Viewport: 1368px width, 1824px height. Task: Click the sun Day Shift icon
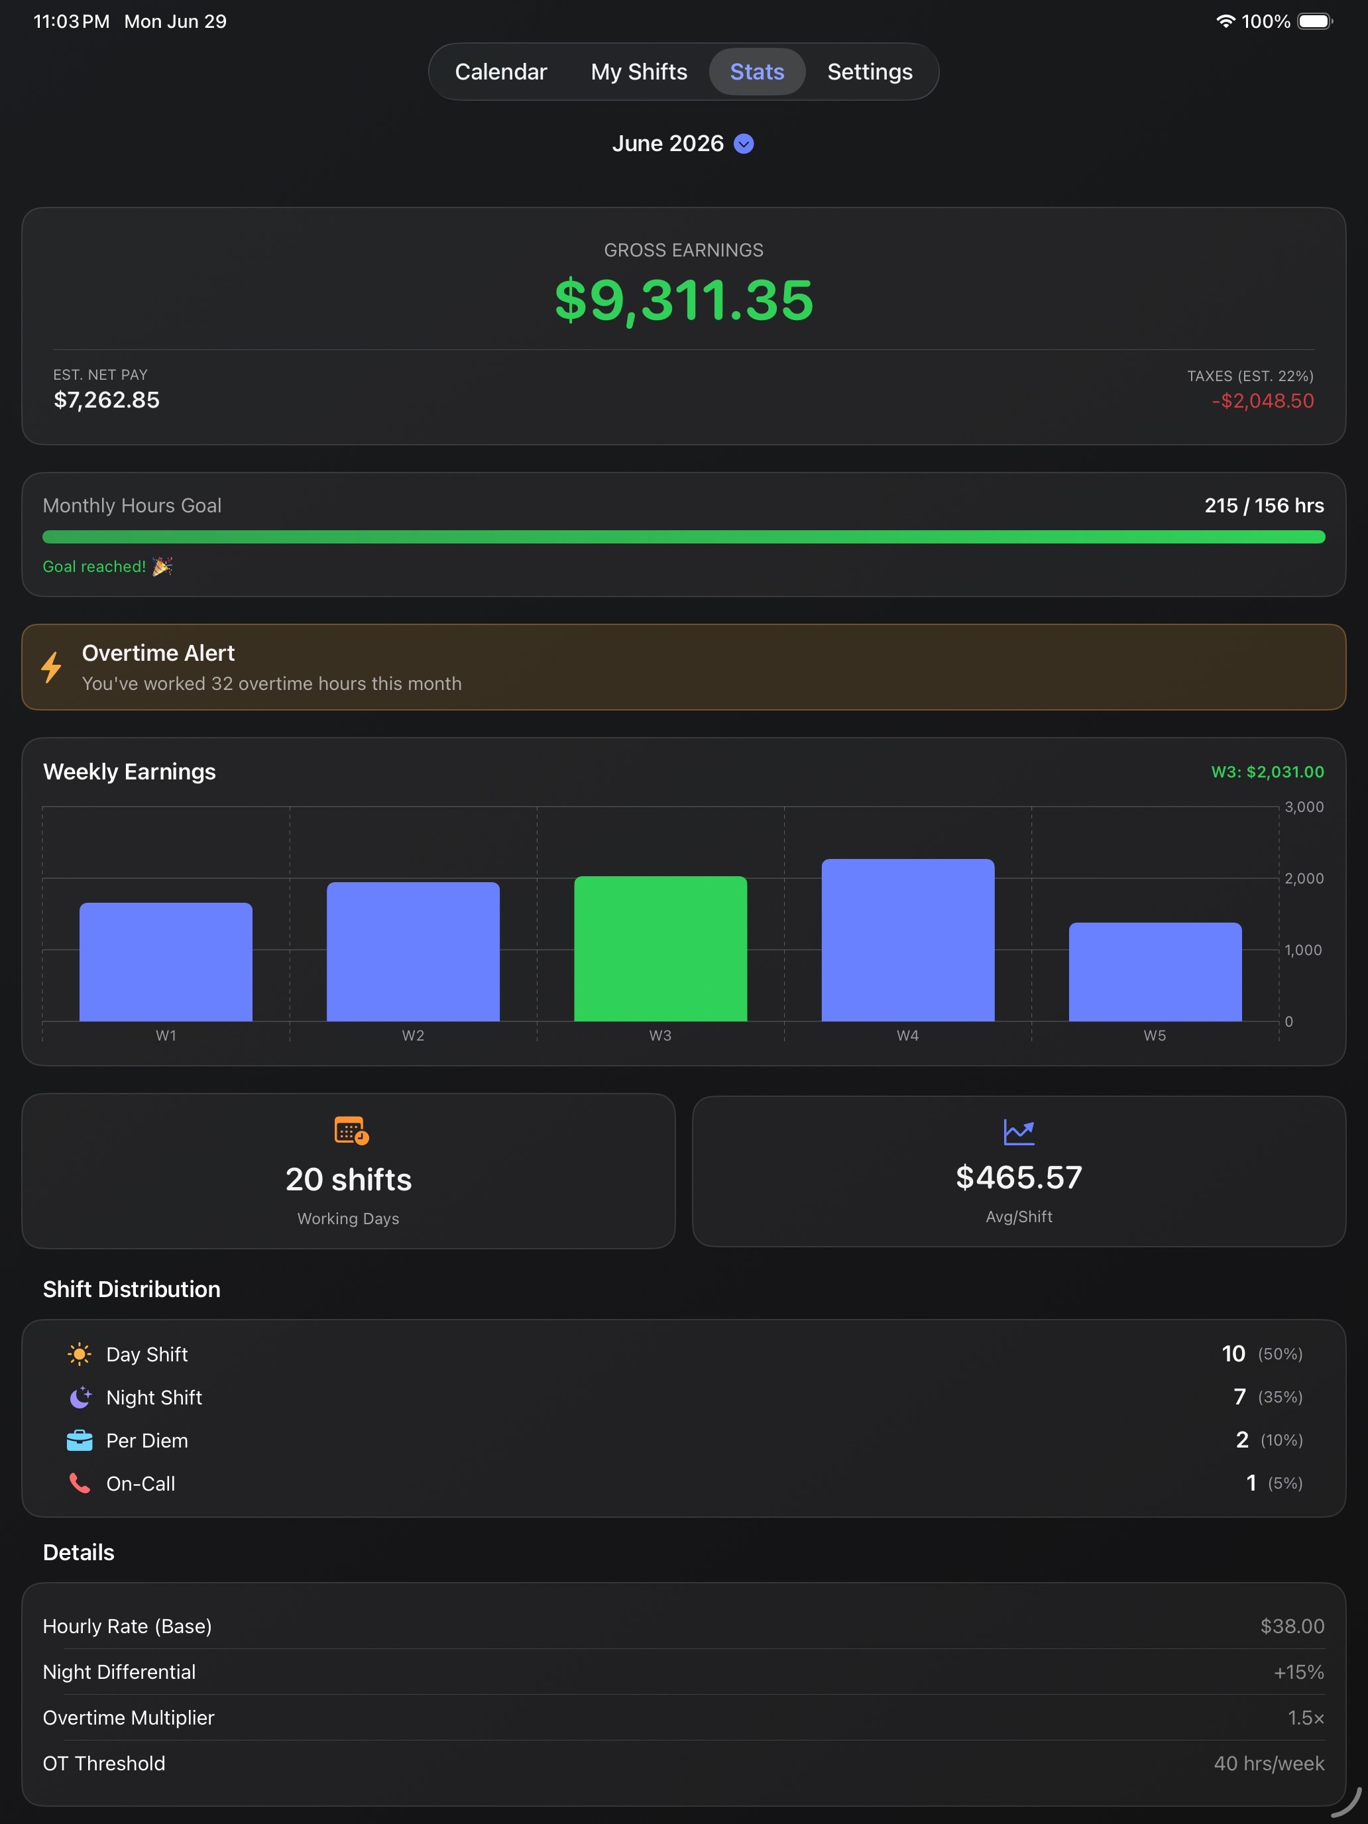tap(79, 1354)
